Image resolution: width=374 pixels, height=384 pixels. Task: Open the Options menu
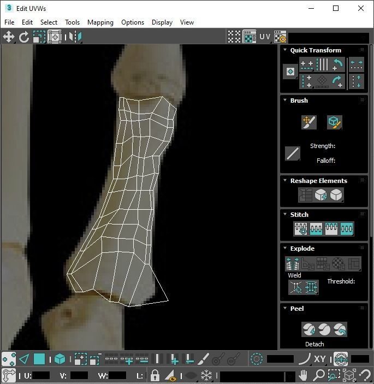coord(133,22)
